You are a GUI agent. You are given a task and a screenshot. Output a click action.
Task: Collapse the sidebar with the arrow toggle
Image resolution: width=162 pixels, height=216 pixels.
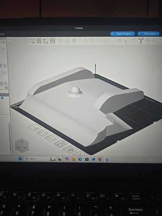[x=9, y=39]
